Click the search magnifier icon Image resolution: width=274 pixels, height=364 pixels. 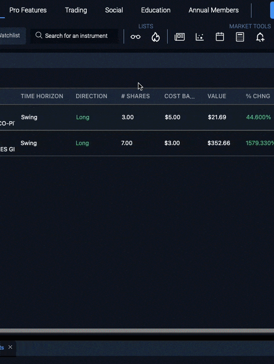39,35
